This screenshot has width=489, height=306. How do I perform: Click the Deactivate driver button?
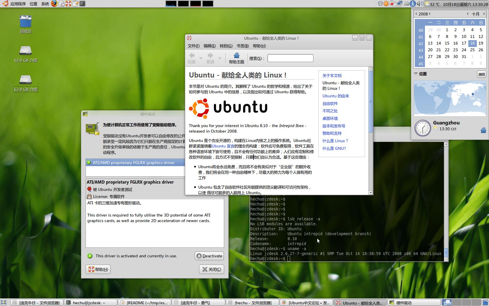point(209,256)
